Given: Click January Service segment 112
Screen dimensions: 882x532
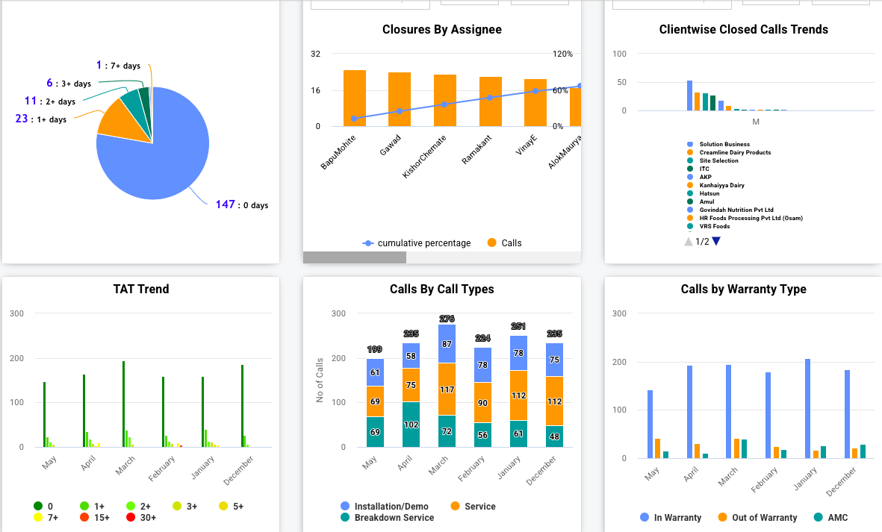Looking at the screenshot, I should 518,395.
